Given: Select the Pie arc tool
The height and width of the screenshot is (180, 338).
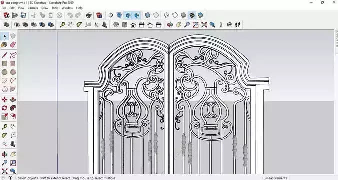Looking at the screenshot, I should tap(13, 89).
